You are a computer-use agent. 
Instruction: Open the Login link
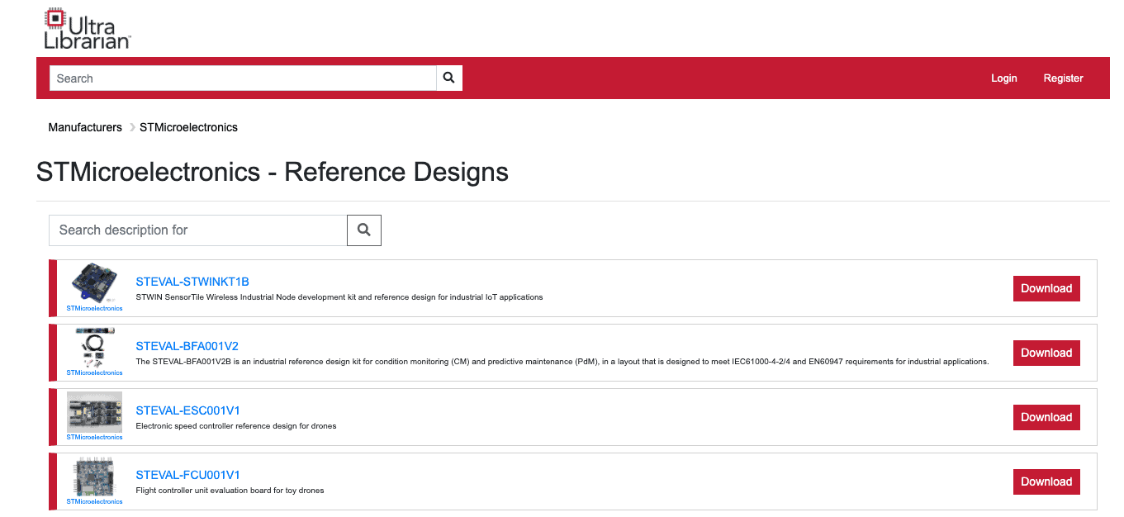(x=1004, y=78)
